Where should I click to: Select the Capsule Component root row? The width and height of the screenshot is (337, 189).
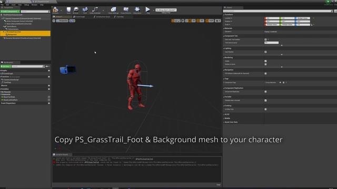(x=23, y=18)
